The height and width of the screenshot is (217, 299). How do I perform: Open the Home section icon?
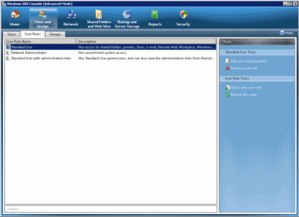(15, 15)
